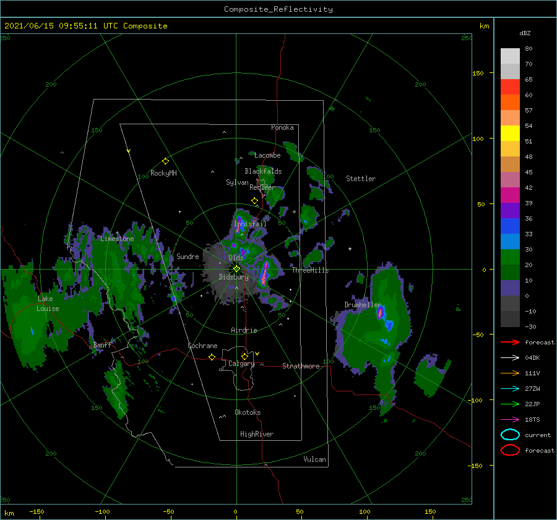Screen dimensions: 557x520
Task: Click the Ponoka city label
Action: pos(282,127)
